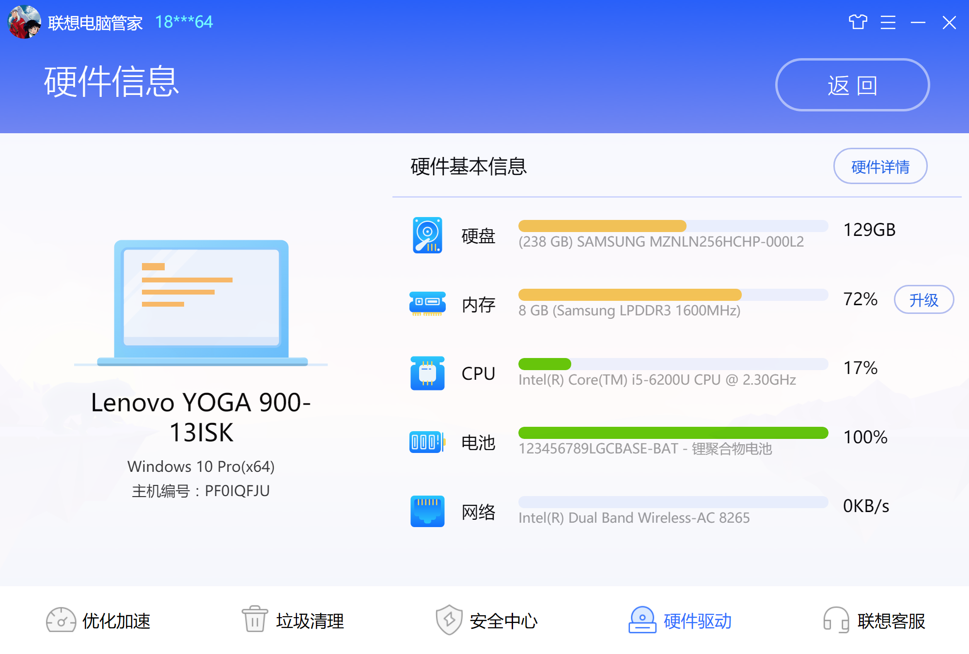Click the 优化加速 speedometer icon

[x=61, y=620]
